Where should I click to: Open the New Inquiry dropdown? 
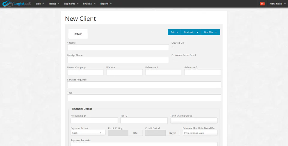pyautogui.click(x=191, y=32)
